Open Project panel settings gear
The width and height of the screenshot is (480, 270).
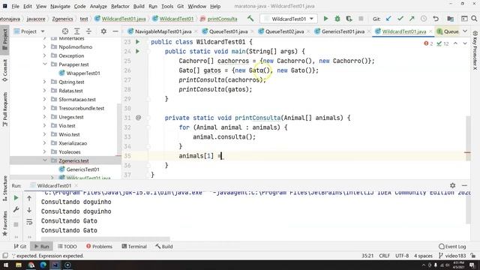(103, 31)
